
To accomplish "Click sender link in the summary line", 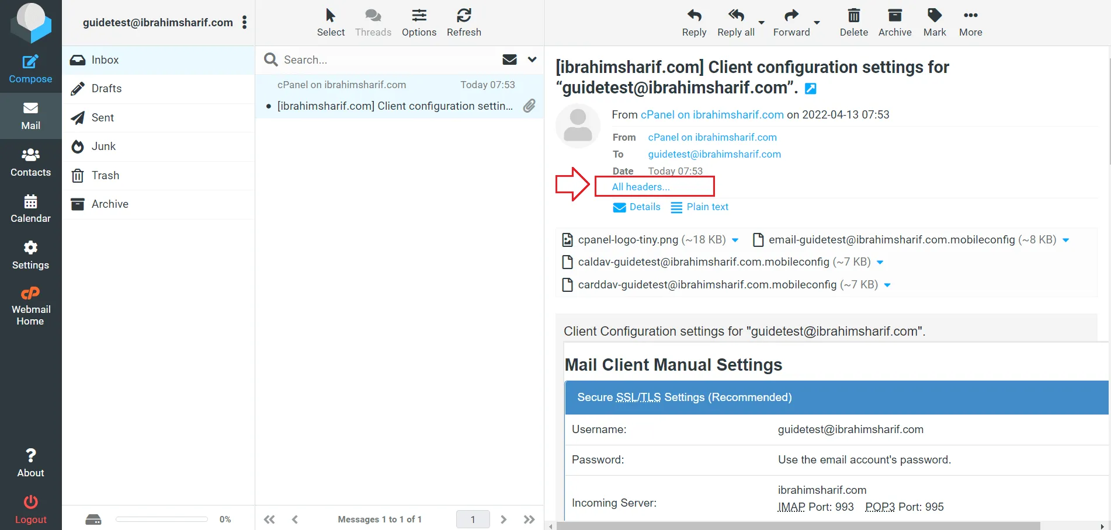I will [x=712, y=114].
